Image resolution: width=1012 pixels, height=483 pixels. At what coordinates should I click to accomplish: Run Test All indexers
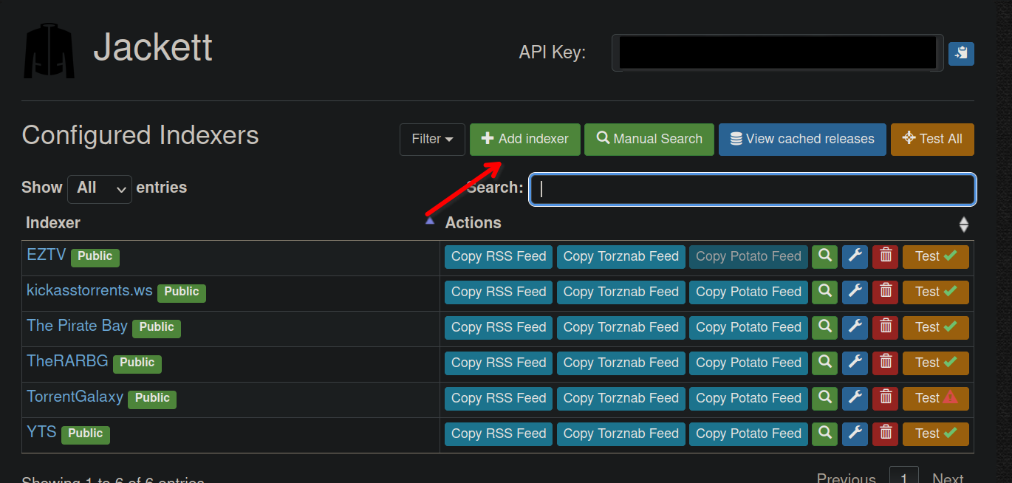[x=932, y=139]
